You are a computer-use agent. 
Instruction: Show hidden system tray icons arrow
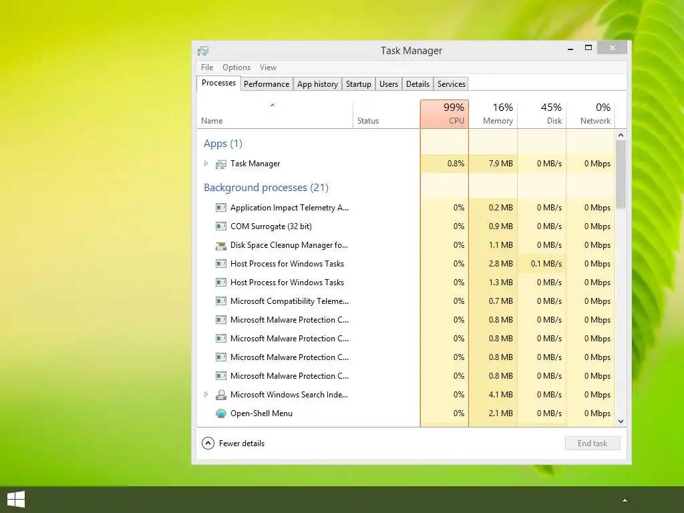(x=625, y=500)
